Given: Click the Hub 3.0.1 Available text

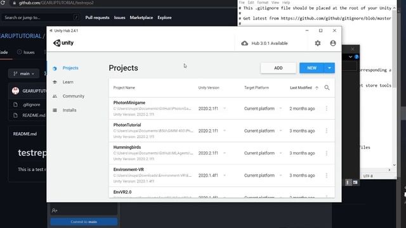Looking at the screenshot, I should [270, 44].
